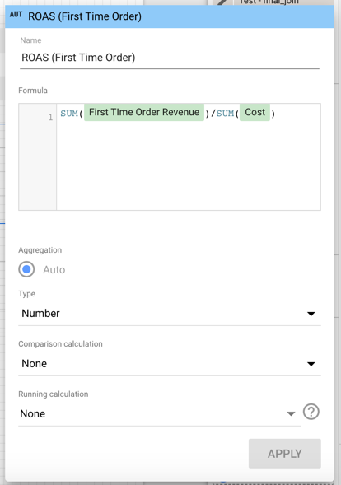Click the second SUM function before Cost
Screen dimensions: 341x485
tap(225, 114)
